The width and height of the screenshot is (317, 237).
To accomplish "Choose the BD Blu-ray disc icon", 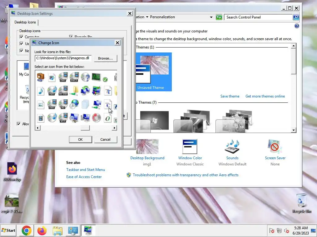I will coord(63,104).
